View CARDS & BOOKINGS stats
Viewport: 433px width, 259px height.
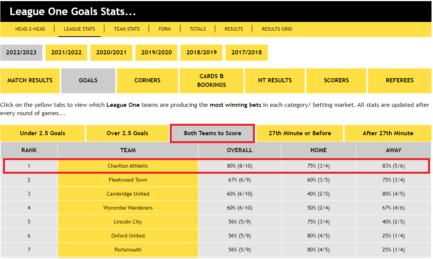click(211, 80)
